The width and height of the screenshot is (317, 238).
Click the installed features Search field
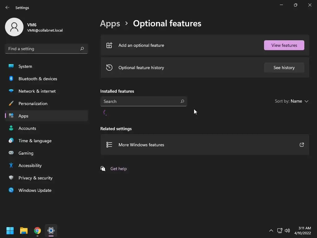(140, 101)
